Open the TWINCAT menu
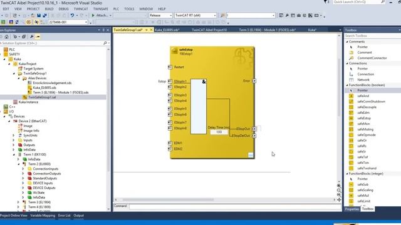 tap(81, 9)
